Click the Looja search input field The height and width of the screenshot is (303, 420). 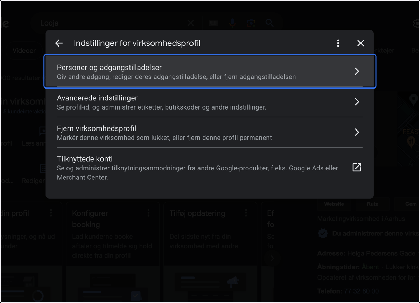pyautogui.click(x=112, y=23)
